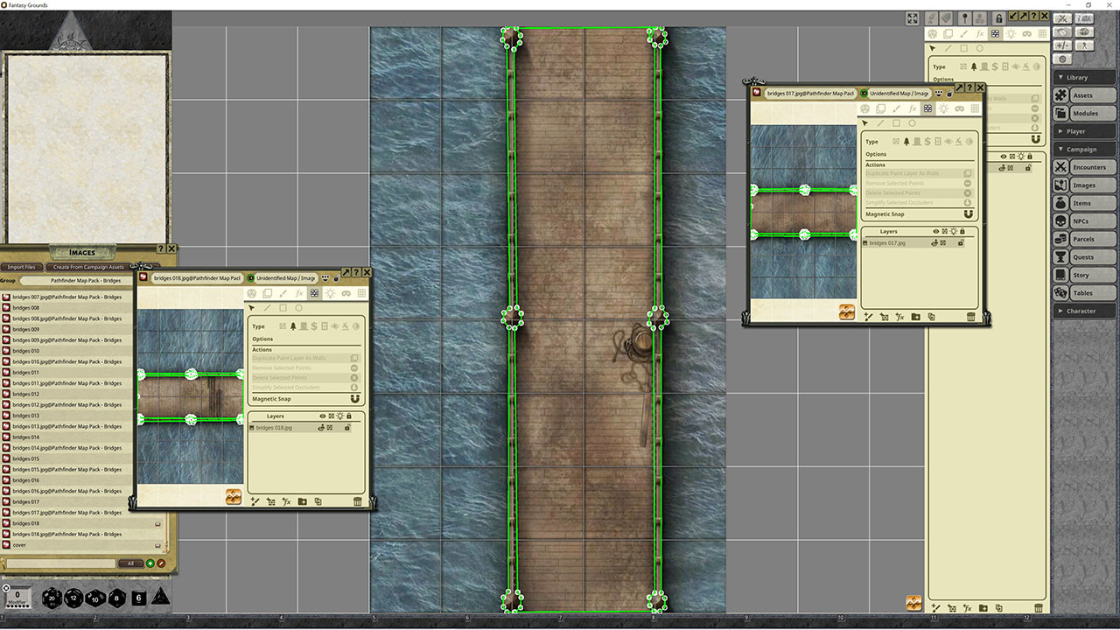
Task: Click the Create From Campaign Assets button
Action: point(87,267)
